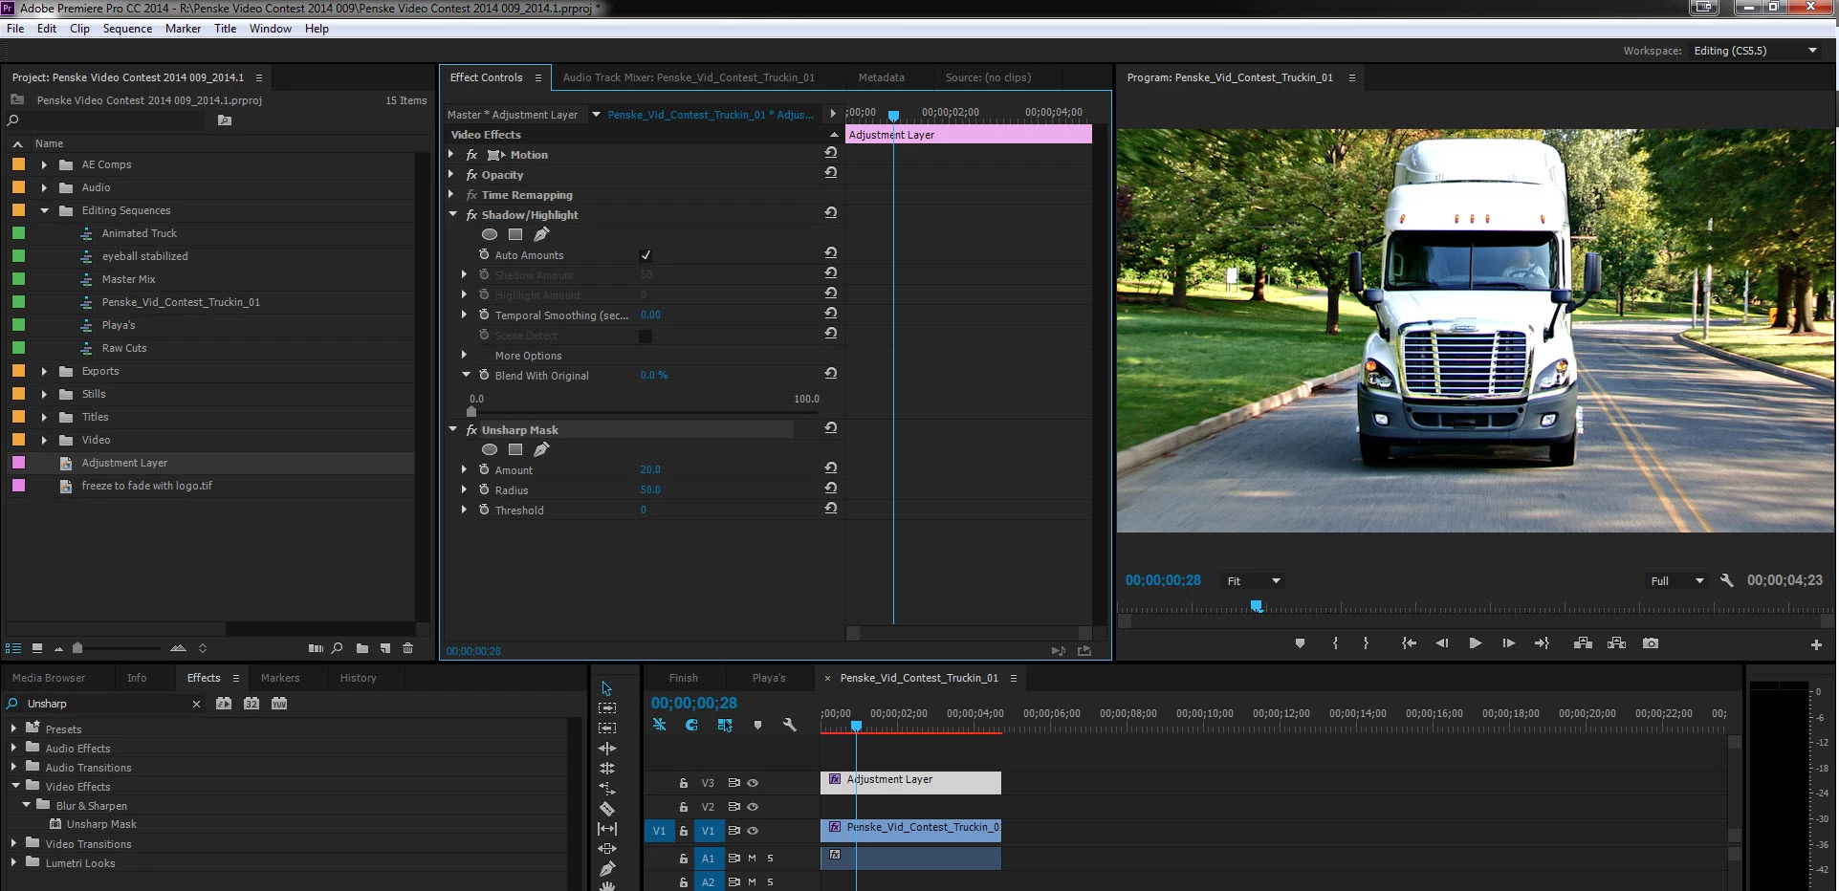Step forward one frame in Program monitor
Image resolution: width=1839 pixels, height=891 pixels.
1508,643
